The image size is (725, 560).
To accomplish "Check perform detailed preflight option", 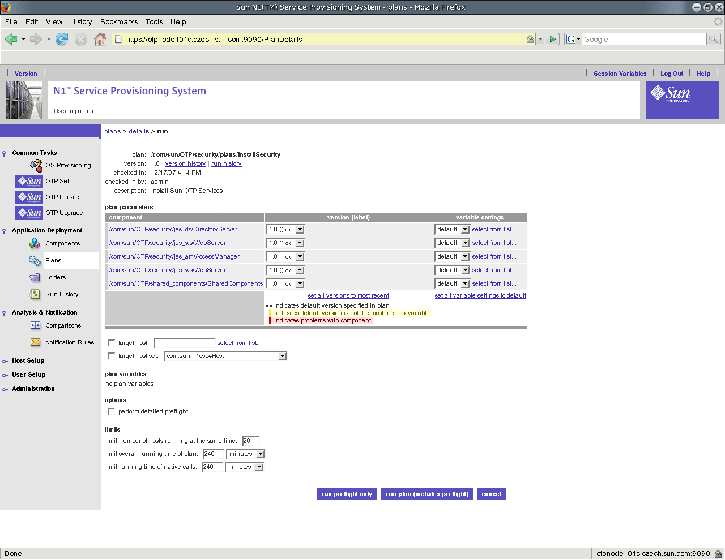I will 111,411.
